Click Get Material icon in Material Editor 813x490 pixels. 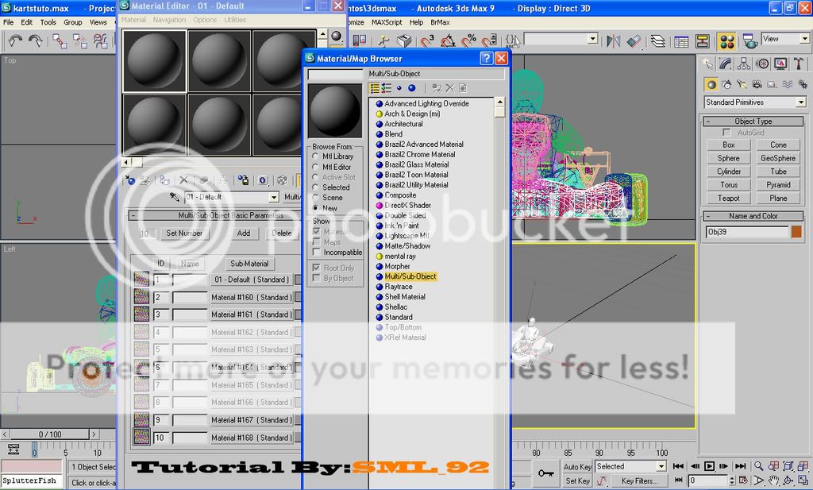click(x=130, y=180)
